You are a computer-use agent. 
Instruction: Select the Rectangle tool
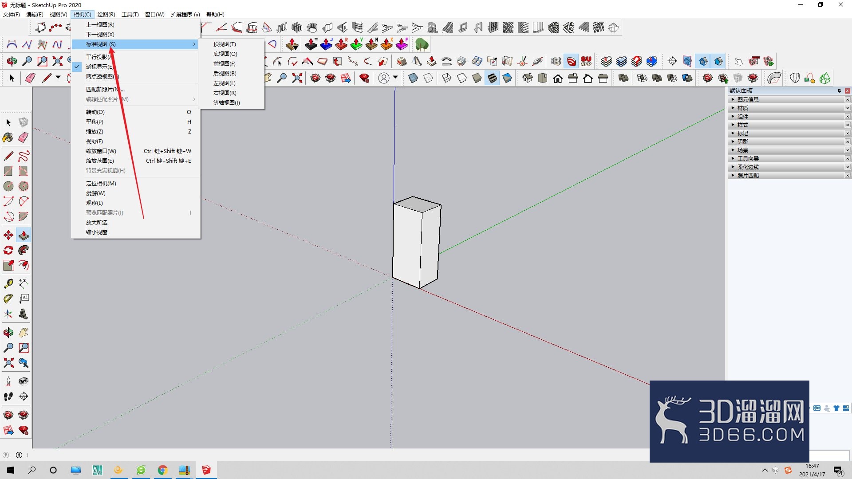[8, 171]
